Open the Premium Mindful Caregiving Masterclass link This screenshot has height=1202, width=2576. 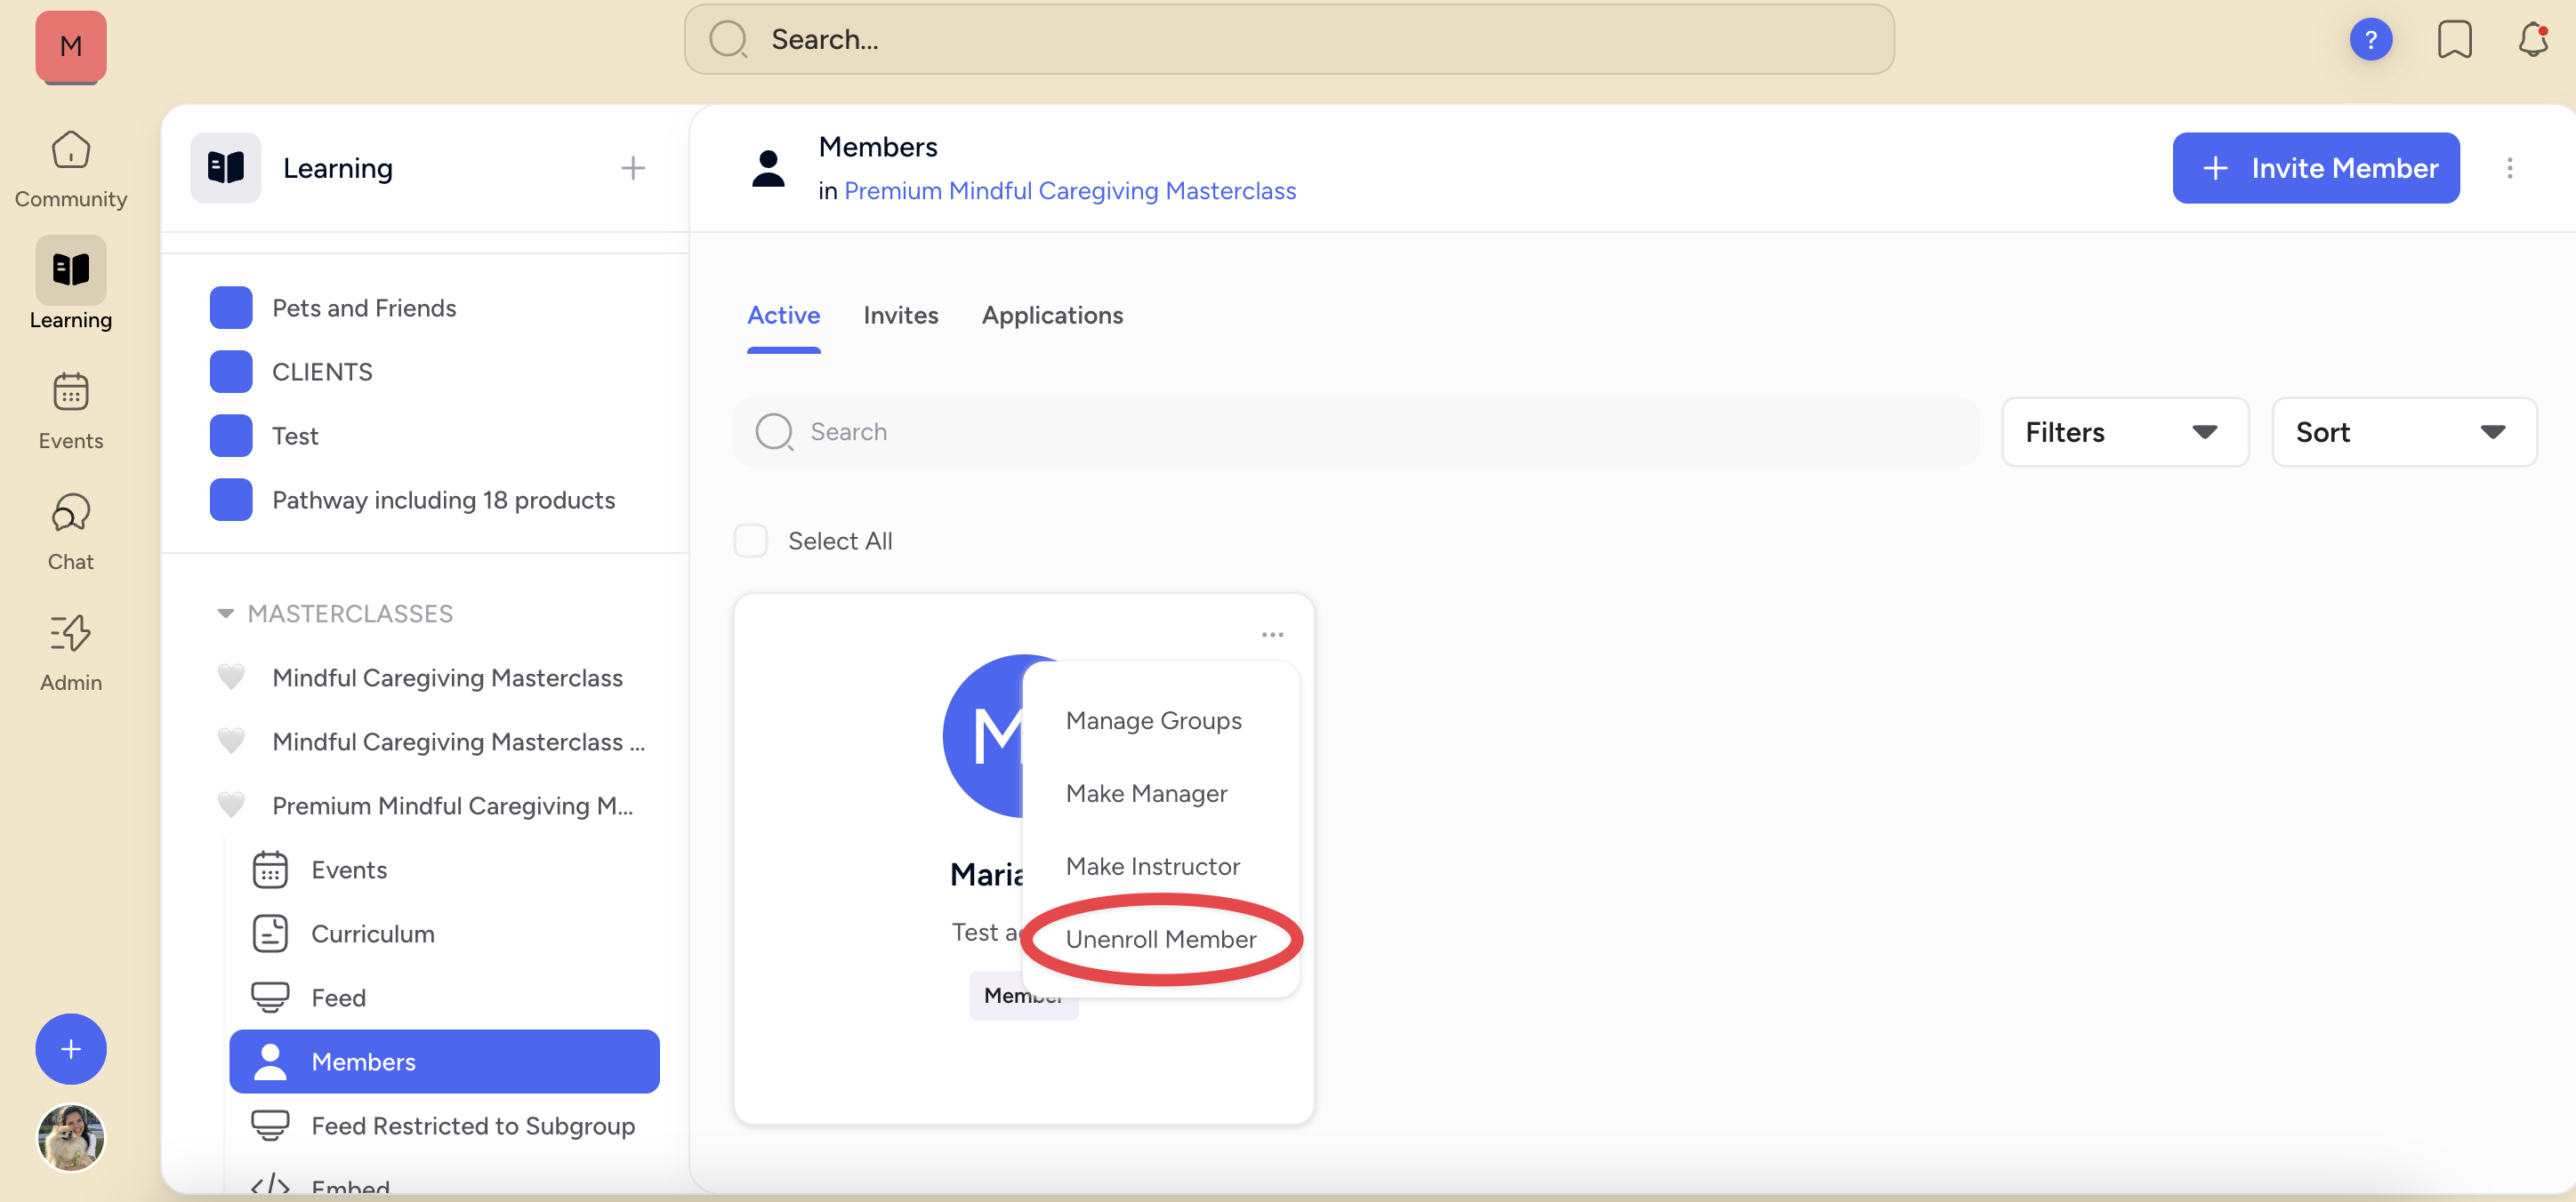pos(1070,191)
